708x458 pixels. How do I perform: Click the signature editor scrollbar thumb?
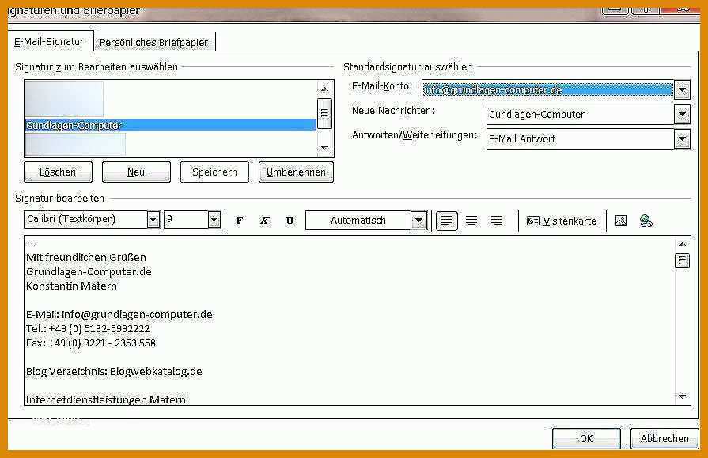[682, 260]
